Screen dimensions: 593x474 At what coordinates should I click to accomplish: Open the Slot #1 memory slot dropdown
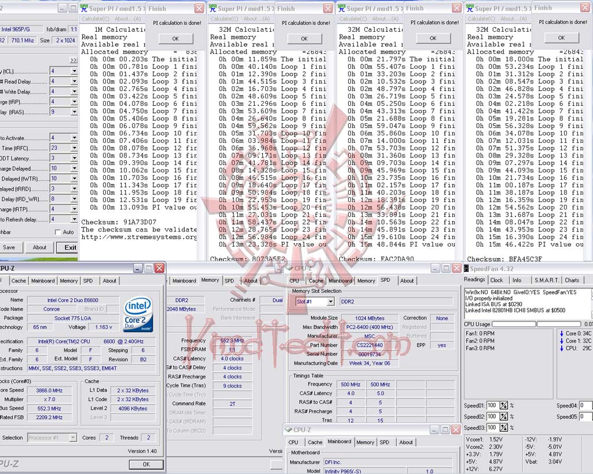pos(331,302)
